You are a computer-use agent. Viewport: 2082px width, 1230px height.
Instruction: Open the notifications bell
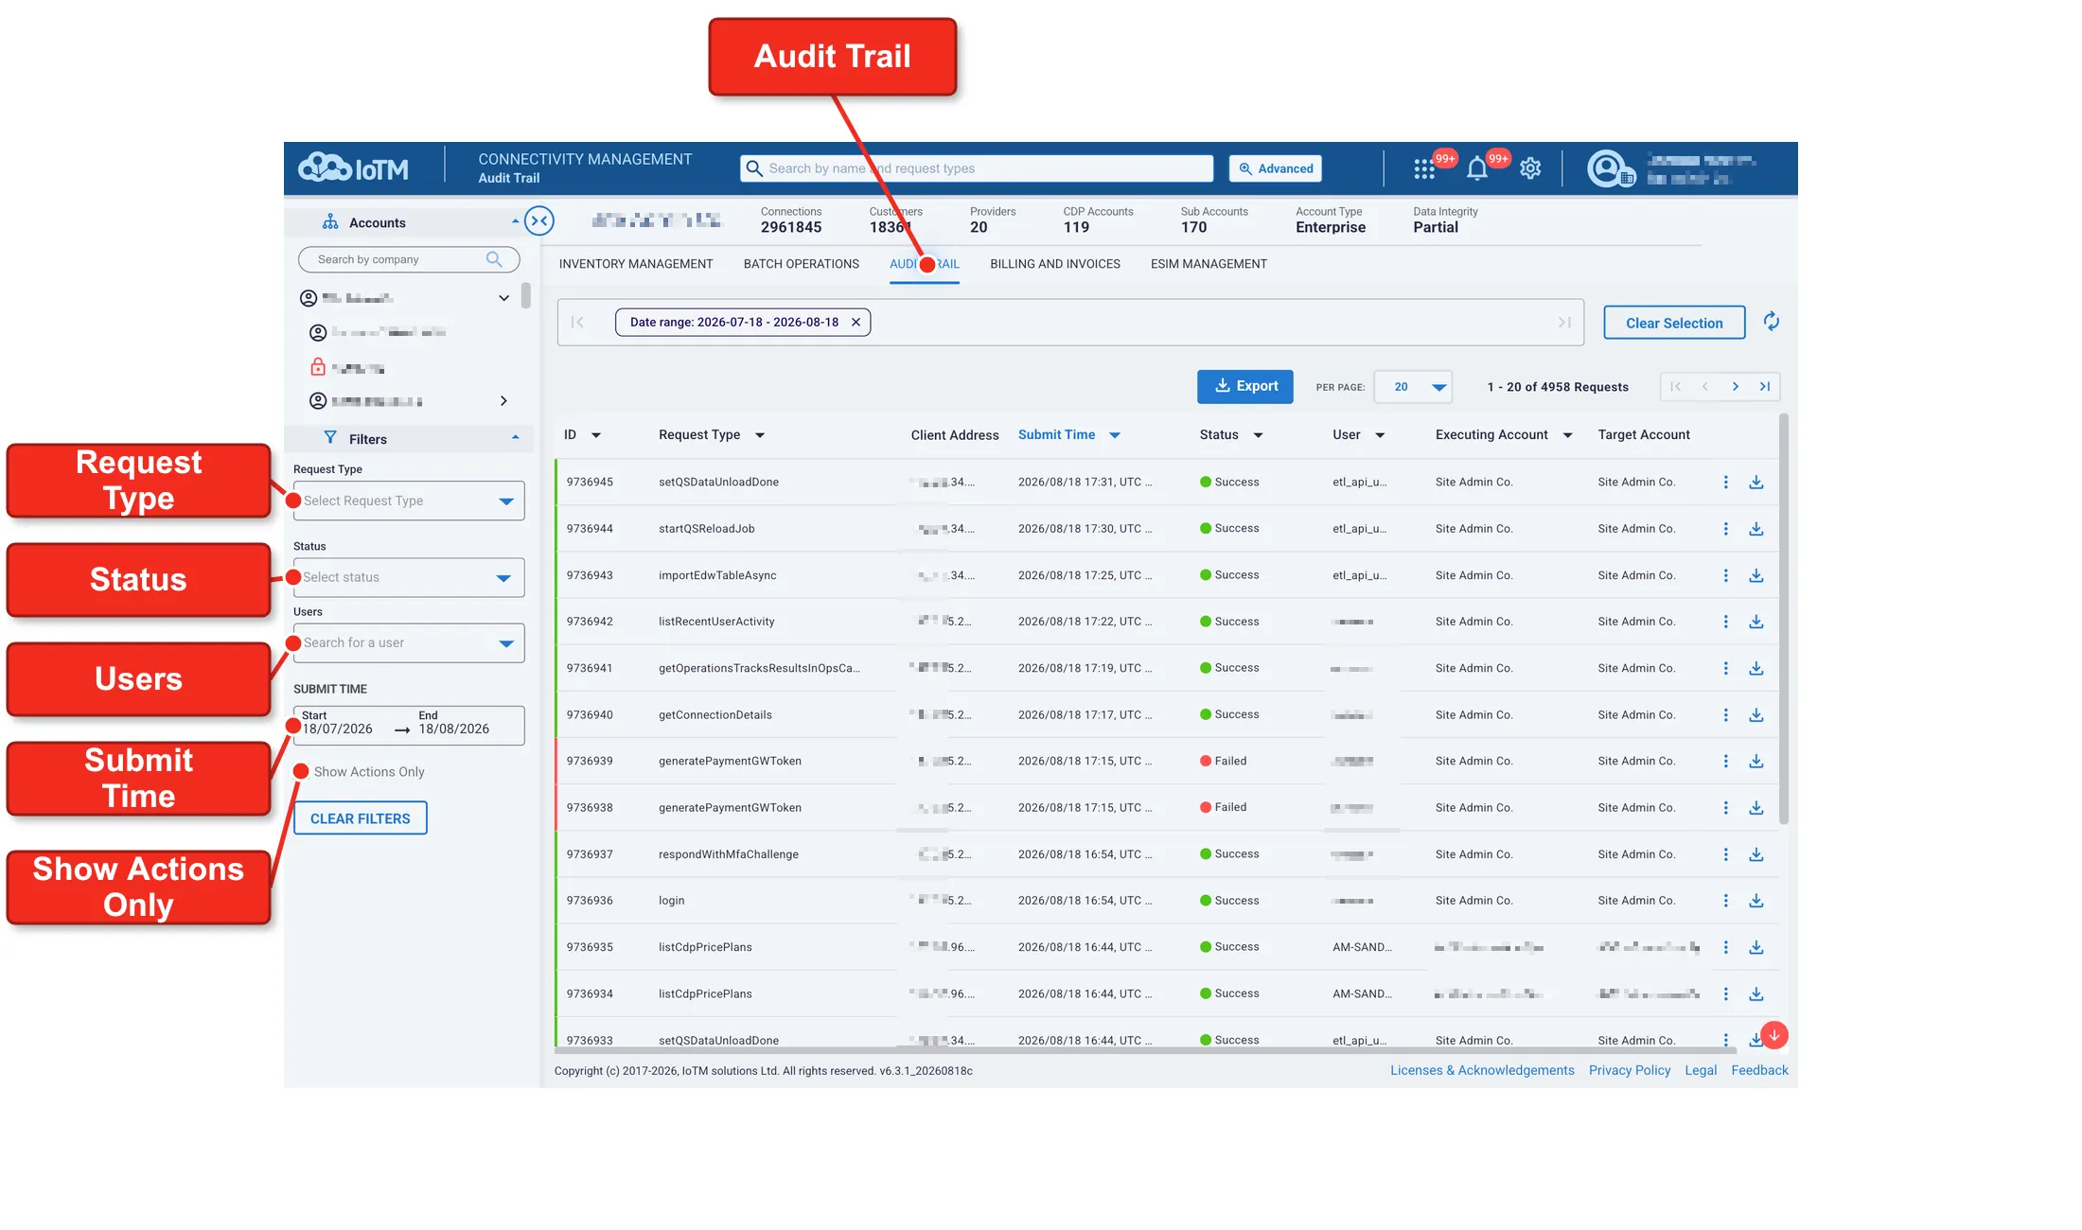pyautogui.click(x=1476, y=169)
